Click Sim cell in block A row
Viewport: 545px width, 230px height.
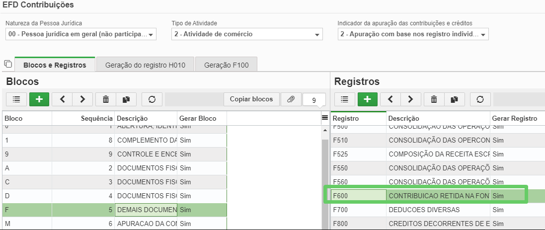202,168
